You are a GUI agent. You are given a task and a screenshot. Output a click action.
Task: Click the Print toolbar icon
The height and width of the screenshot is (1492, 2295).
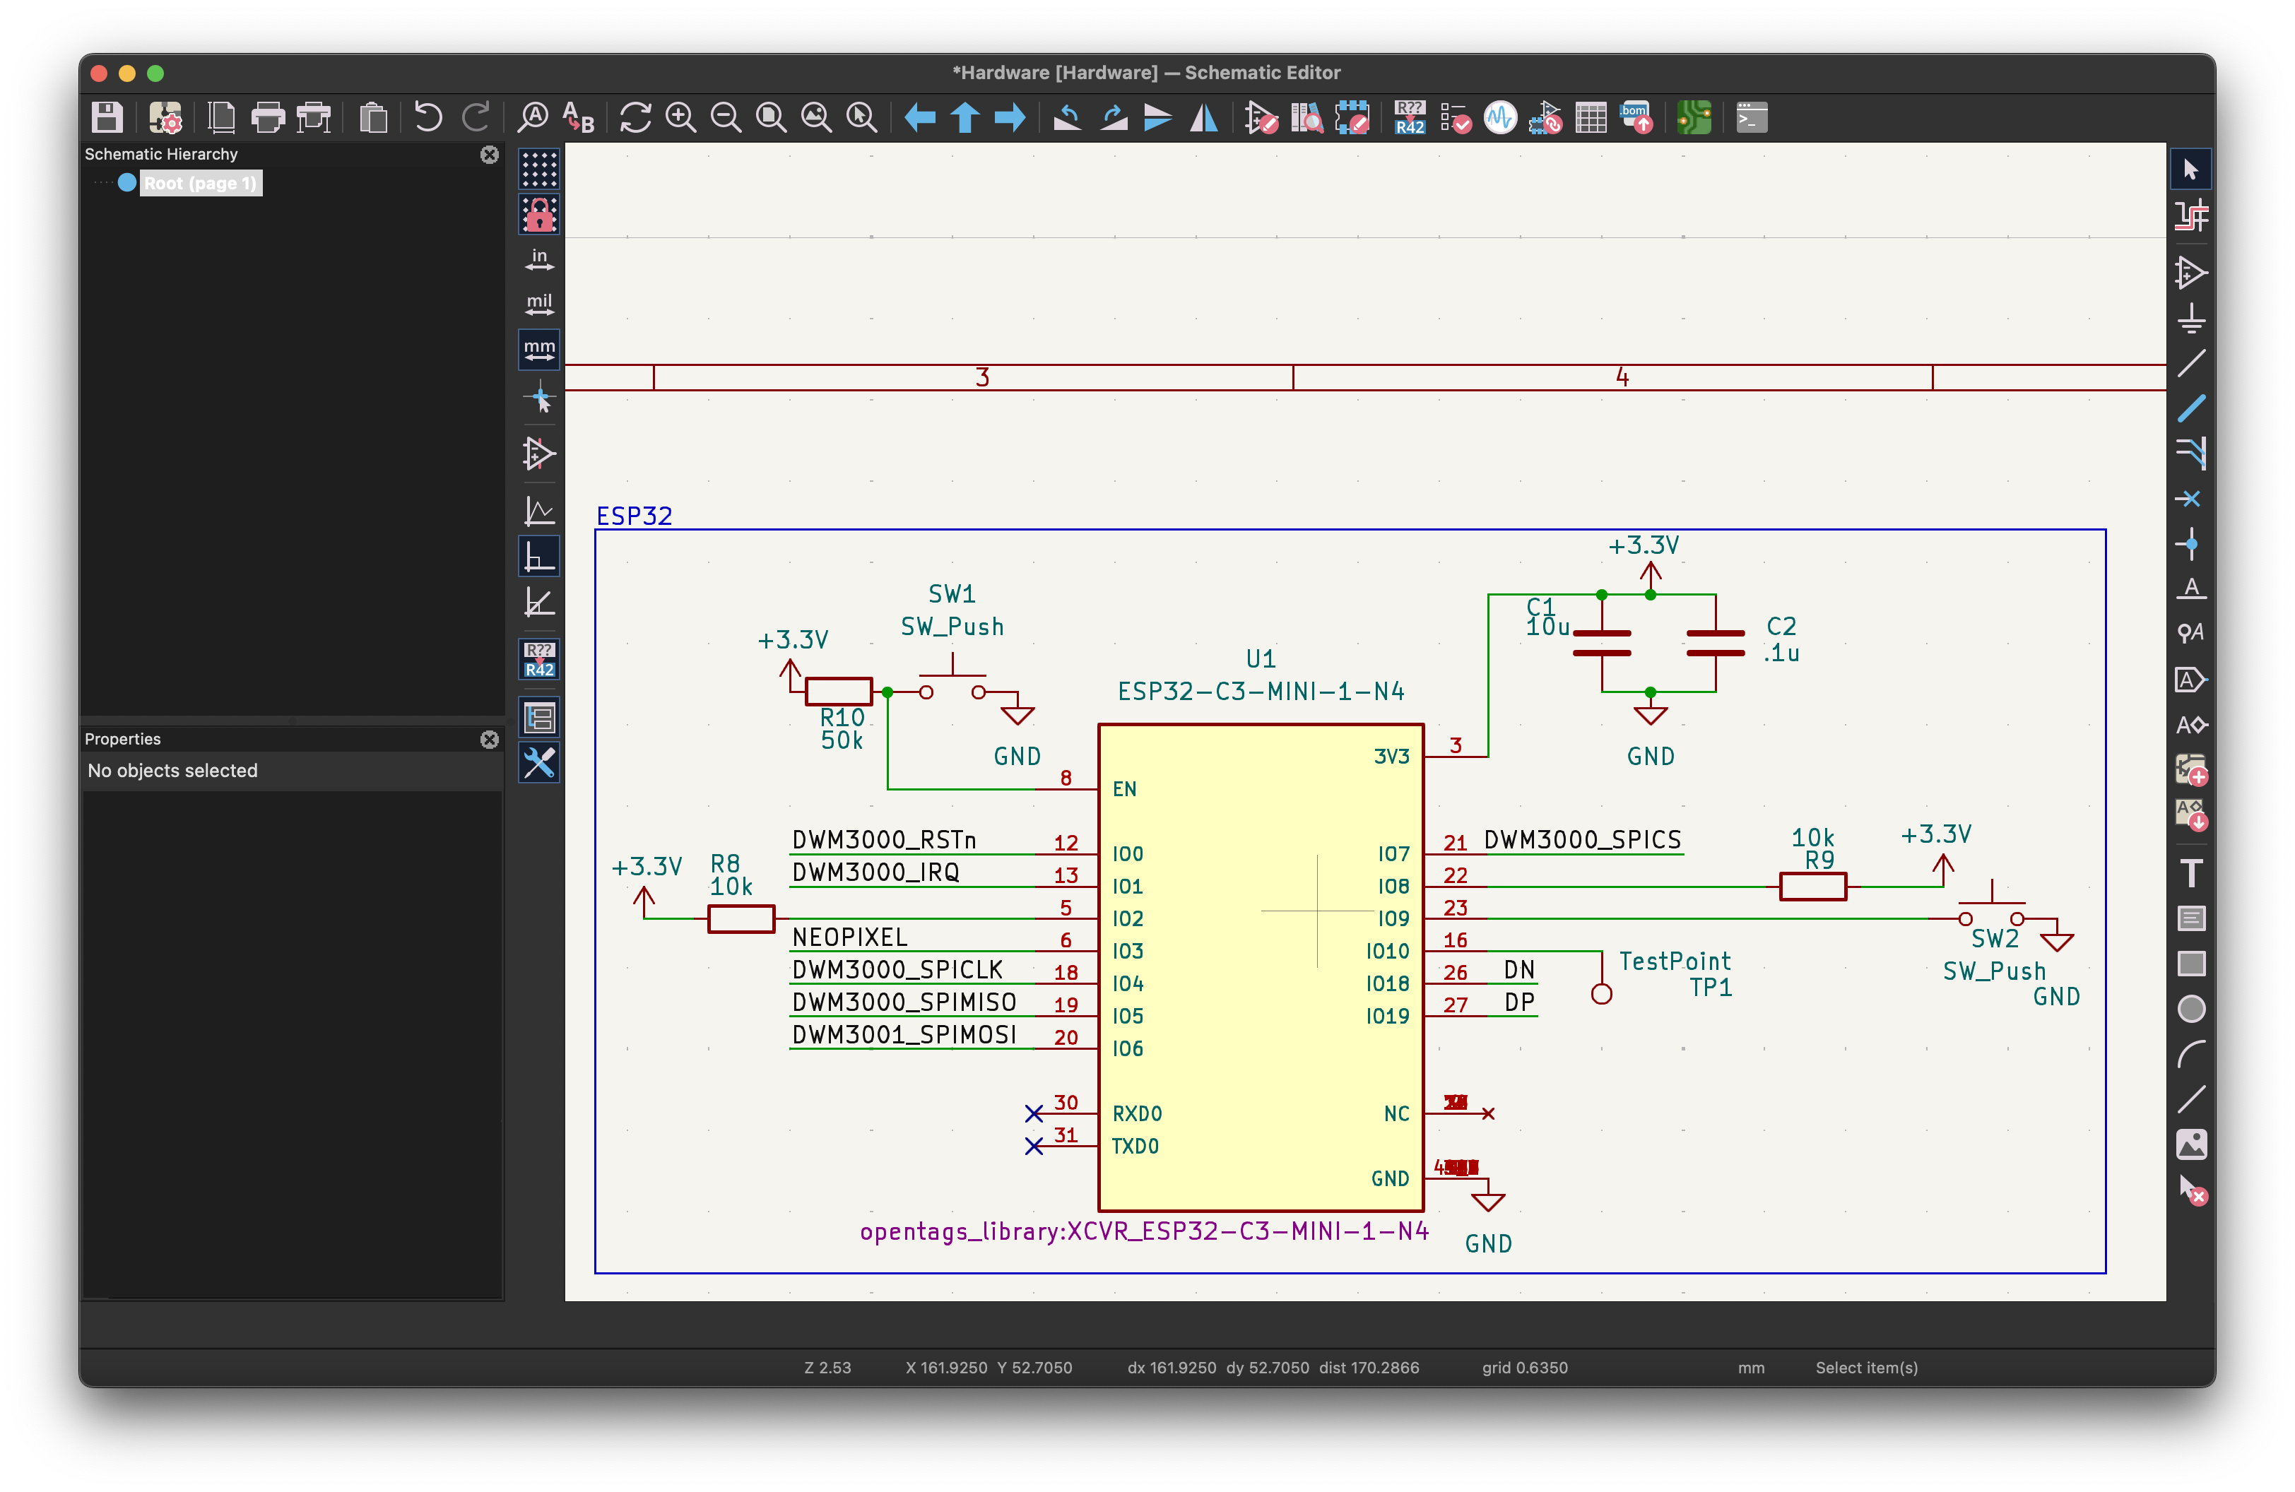pyautogui.click(x=268, y=117)
